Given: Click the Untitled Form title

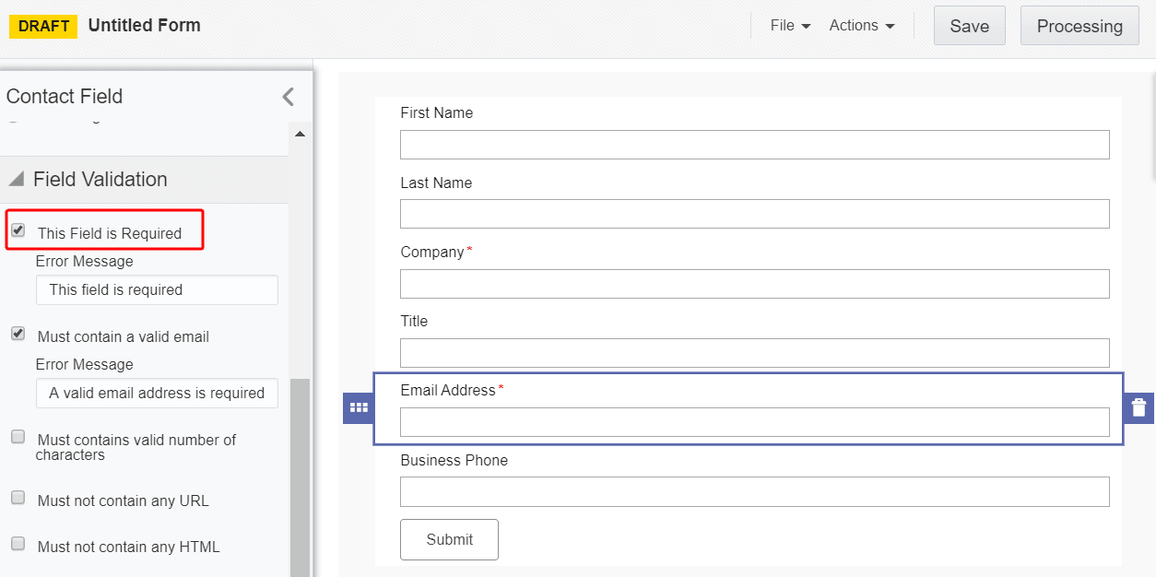Looking at the screenshot, I should pyautogui.click(x=144, y=26).
